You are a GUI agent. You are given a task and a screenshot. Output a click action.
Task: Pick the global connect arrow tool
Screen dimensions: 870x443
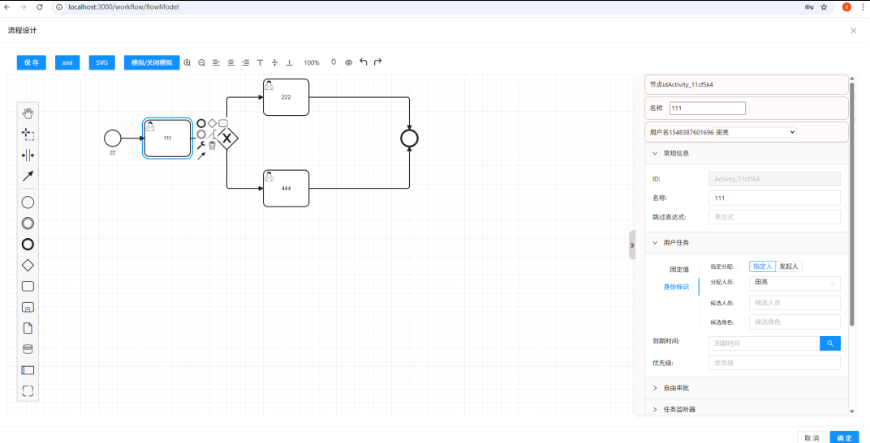pos(28,176)
